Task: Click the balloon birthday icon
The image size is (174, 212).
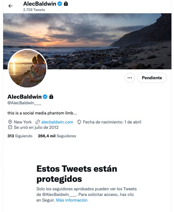Action: coord(79,122)
